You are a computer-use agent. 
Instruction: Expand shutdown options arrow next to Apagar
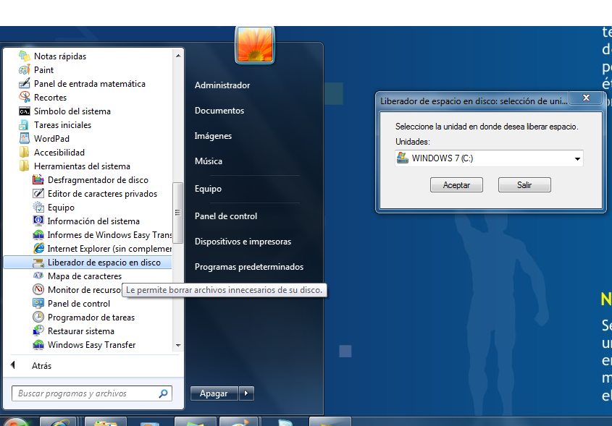click(x=246, y=393)
